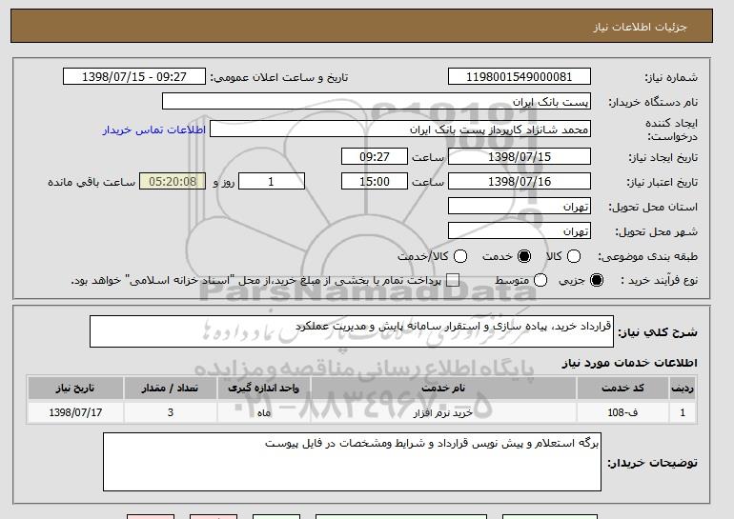Click the واحد اندازه گیری column header
Image resolution: width=734 pixels, height=519 pixels.
click(x=263, y=389)
